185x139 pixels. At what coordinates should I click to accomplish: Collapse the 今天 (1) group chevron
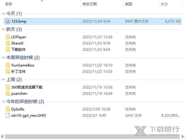(3, 14)
